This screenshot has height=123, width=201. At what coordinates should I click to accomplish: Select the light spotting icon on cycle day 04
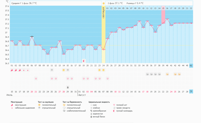coord(24,70)
